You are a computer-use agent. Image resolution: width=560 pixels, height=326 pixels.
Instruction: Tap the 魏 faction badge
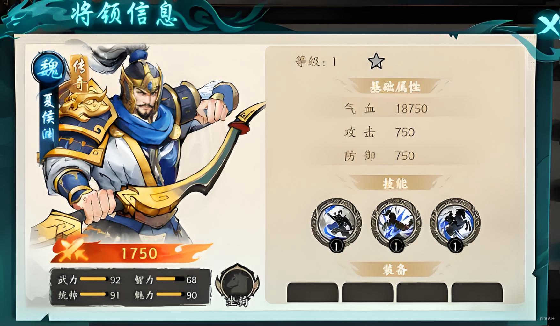[48, 68]
